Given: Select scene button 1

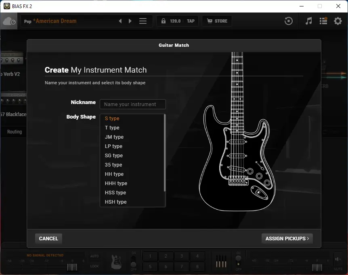Looking at the screenshot, I should click(x=150, y=256).
